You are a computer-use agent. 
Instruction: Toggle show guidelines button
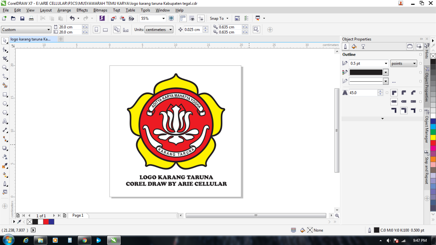pos(201,18)
